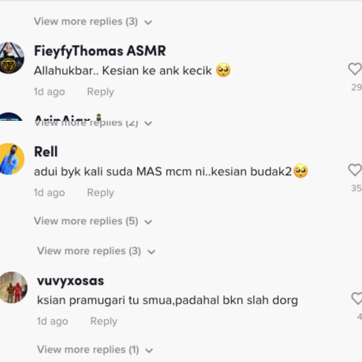Open the partially hidden avatar below FieyfyThomas
The image size is (362, 362).
click(10, 117)
